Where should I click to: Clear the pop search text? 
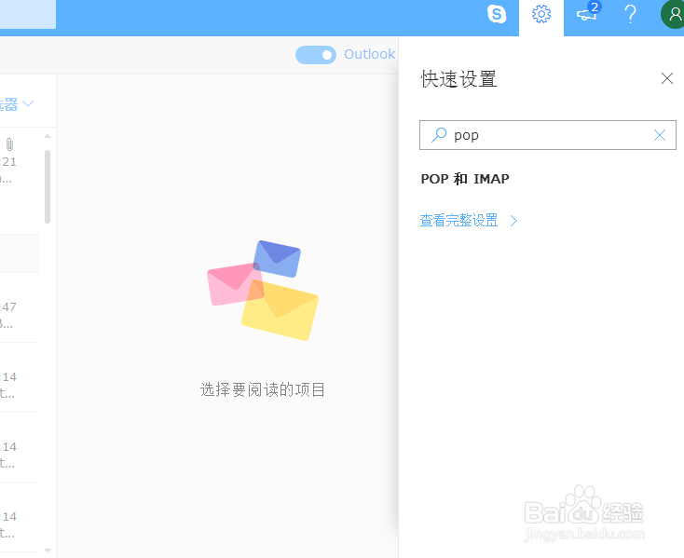[660, 135]
